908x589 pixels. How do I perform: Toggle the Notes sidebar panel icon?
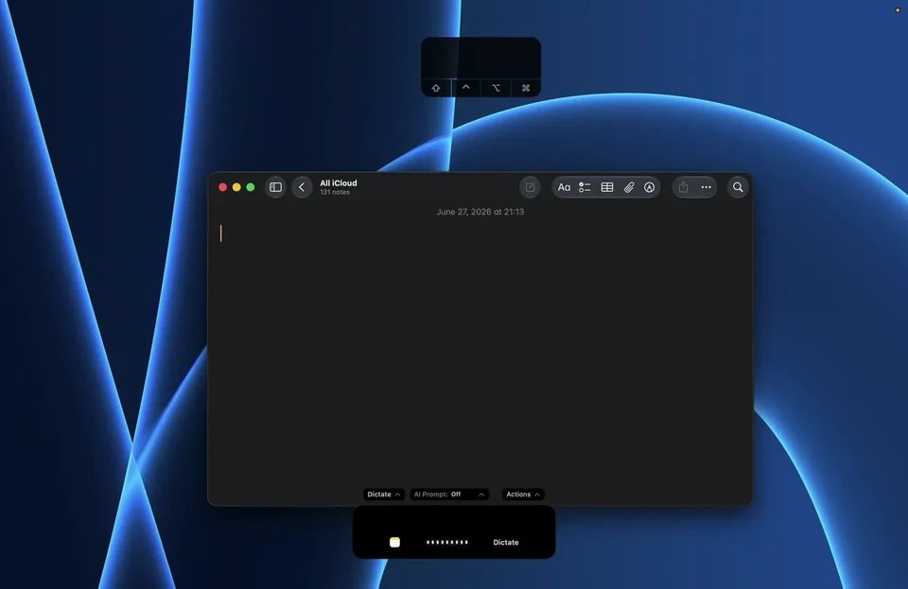pos(275,187)
